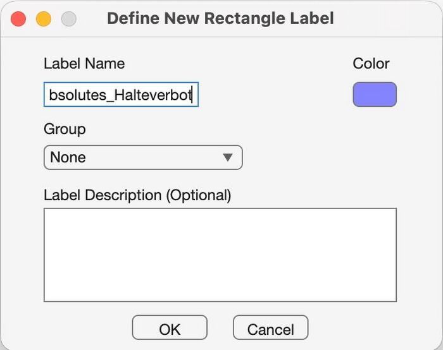Click the Label Name text field
Image resolution: width=443 pixels, height=350 pixels.
[x=120, y=95]
